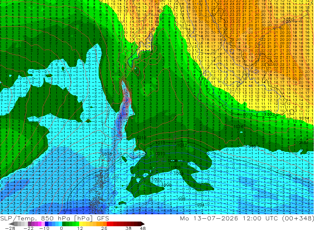Pick the bright red swatch right of 26

(108, 224)
